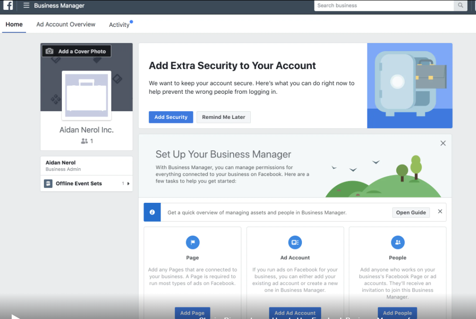
Task: Click the Set Up Your Business Manager heading
Action: pyautogui.click(x=223, y=154)
